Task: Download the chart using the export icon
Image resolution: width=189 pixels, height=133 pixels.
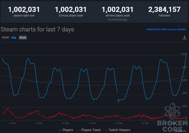Action: pyautogui.click(x=184, y=38)
